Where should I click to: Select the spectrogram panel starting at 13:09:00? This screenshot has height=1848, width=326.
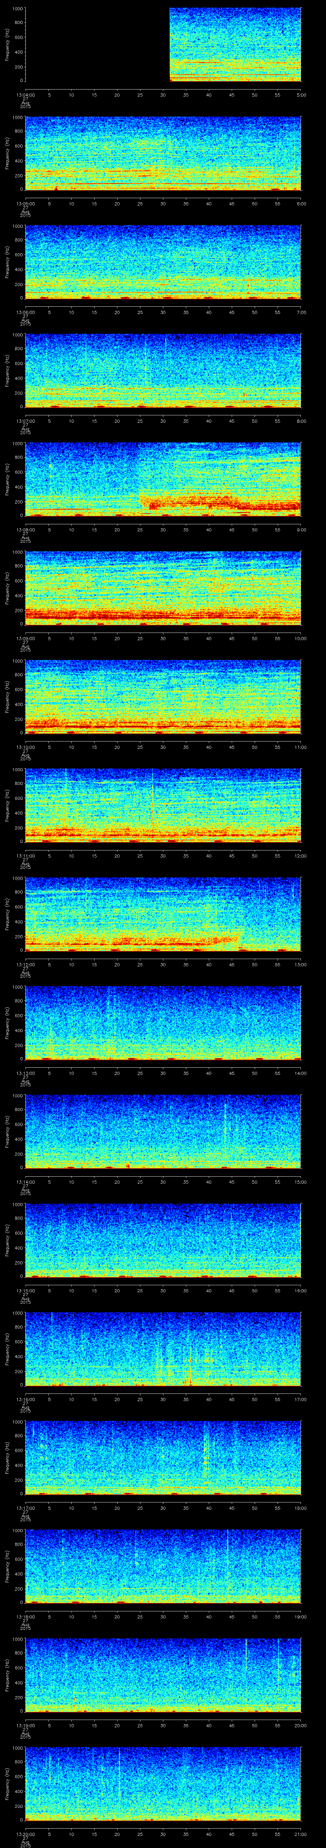tap(163, 588)
